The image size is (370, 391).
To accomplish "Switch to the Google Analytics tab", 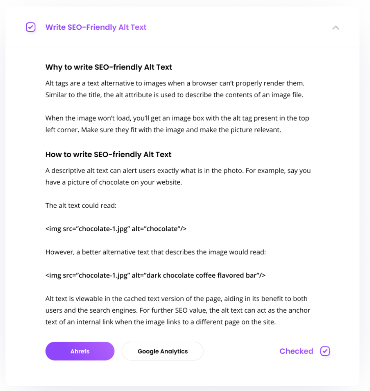I will [x=162, y=351].
